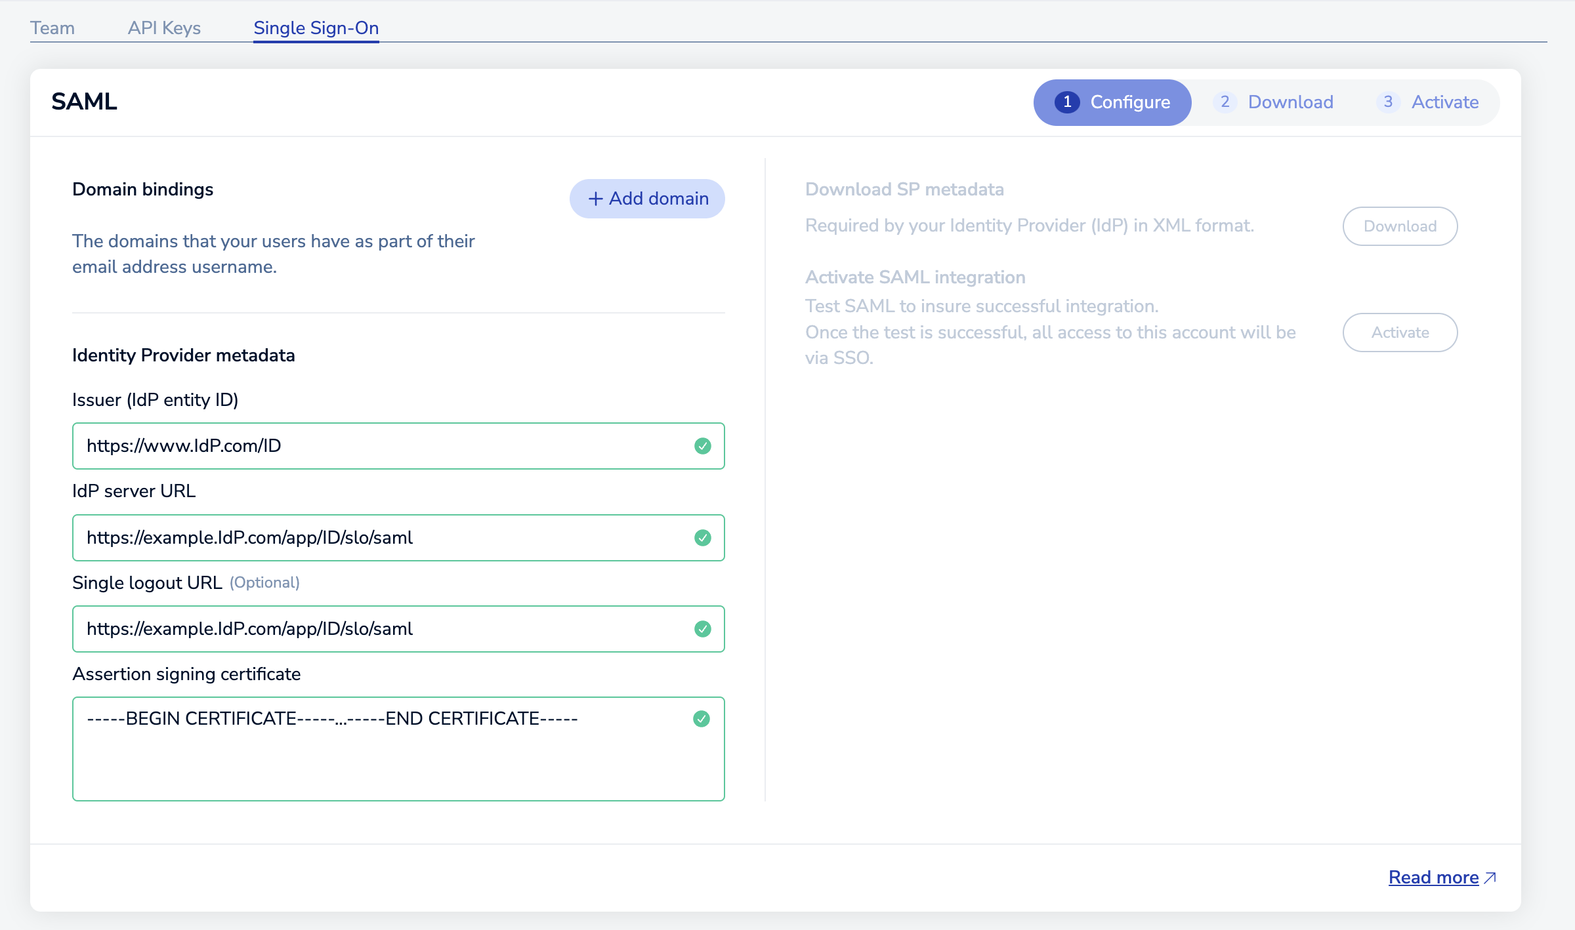Image resolution: width=1575 pixels, height=930 pixels.
Task: Click the Add domain button
Action: click(647, 199)
